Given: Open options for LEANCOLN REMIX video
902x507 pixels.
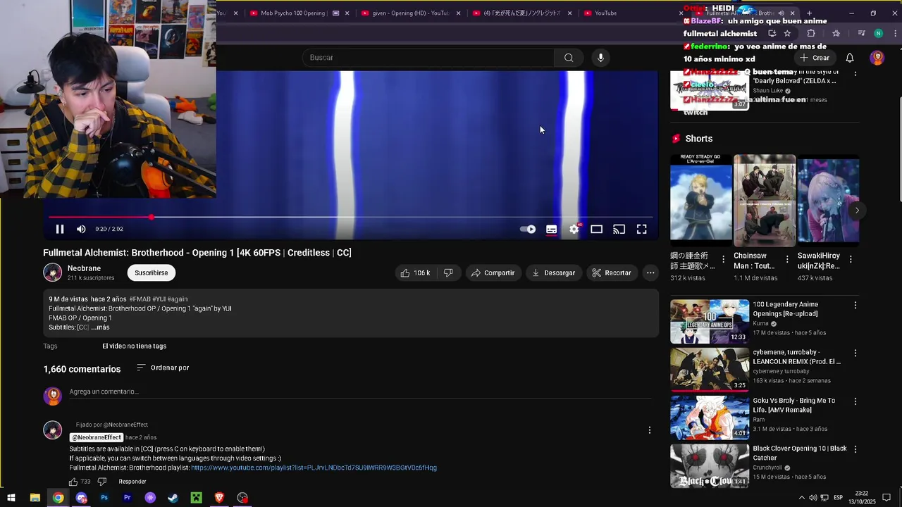Looking at the screenshot, I should (x=855, y=353).
